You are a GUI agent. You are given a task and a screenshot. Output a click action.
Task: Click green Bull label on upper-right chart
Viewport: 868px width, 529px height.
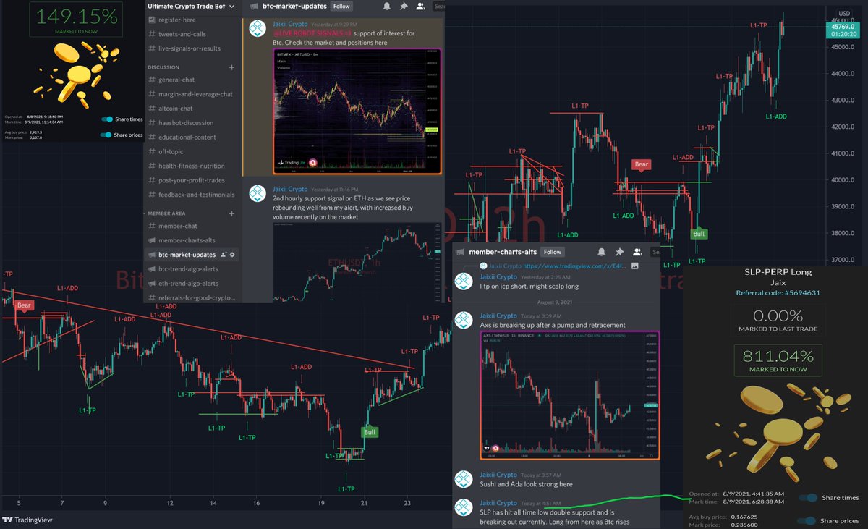[699, 234]
